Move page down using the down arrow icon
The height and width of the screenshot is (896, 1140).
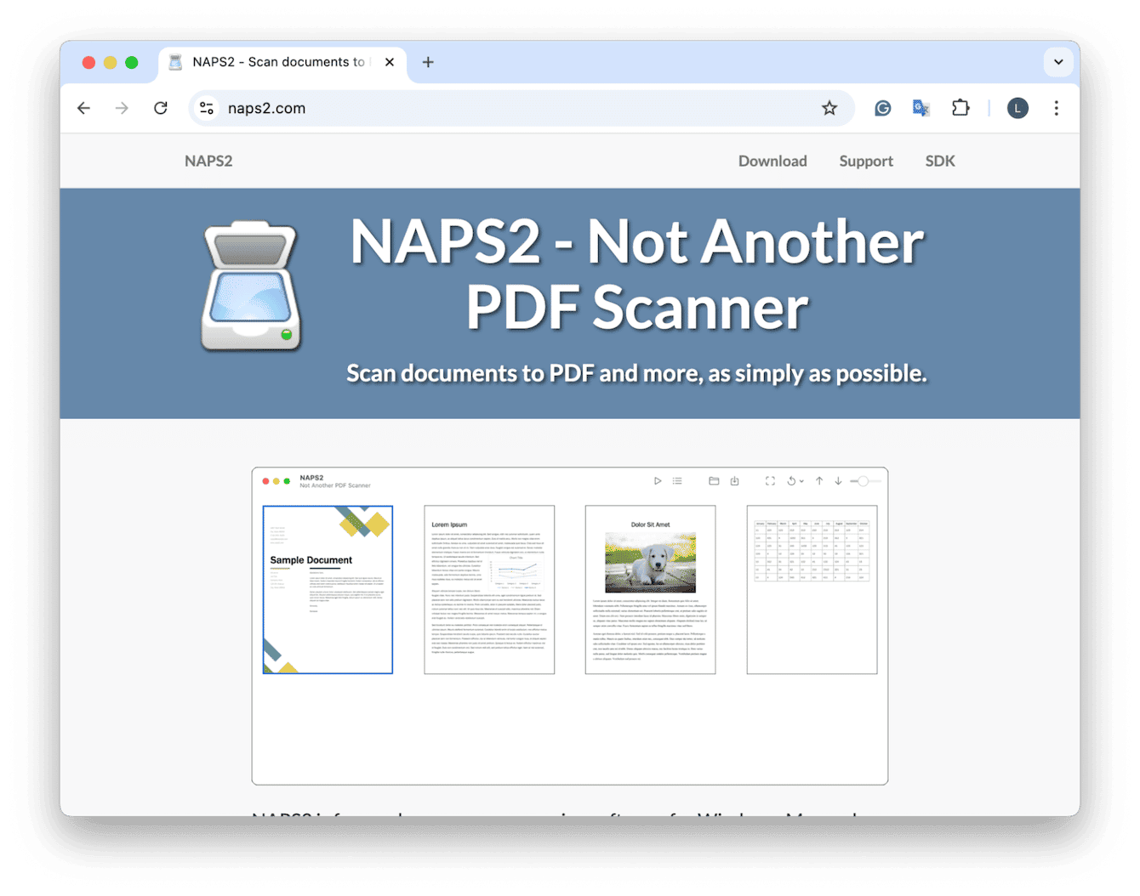pyautogui.click(x=838, y=480)
